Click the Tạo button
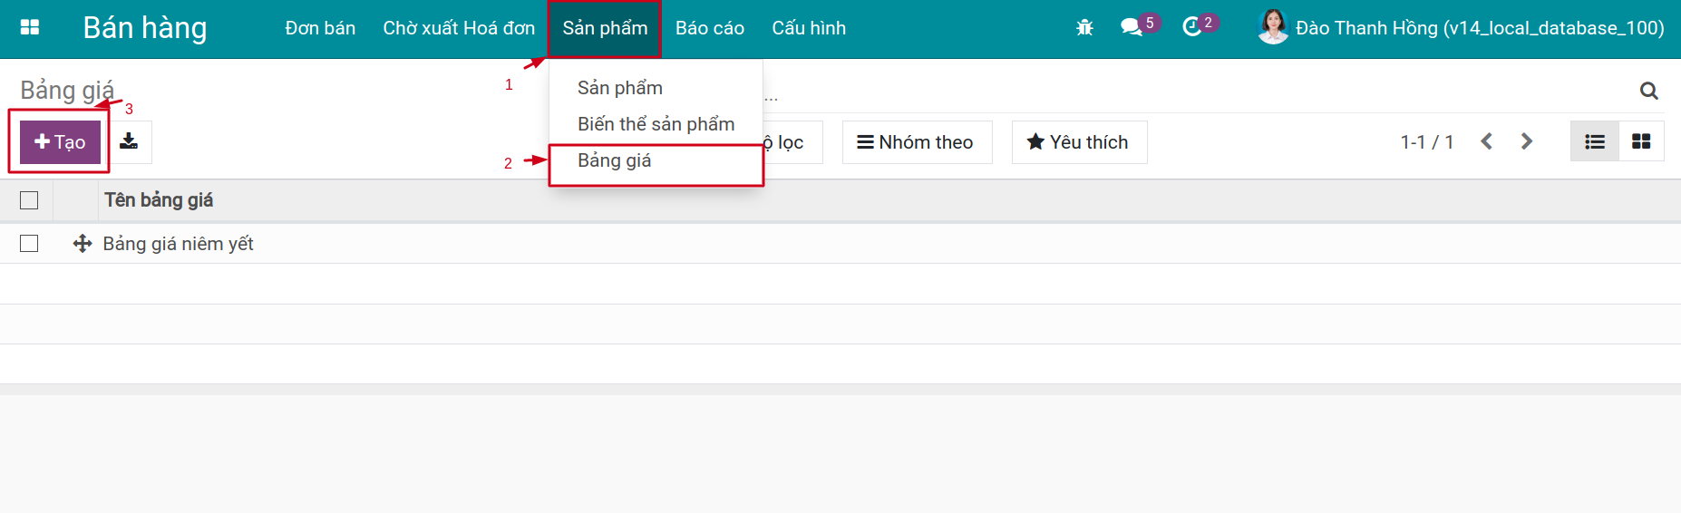The height and width of the screenshot is (513, 1681). point(60,142)
